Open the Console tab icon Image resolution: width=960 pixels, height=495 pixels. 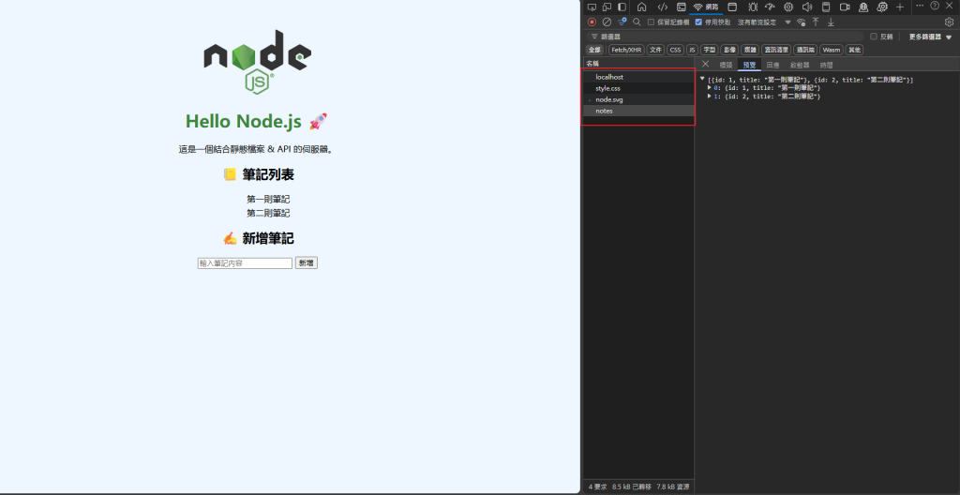(681, 7)
